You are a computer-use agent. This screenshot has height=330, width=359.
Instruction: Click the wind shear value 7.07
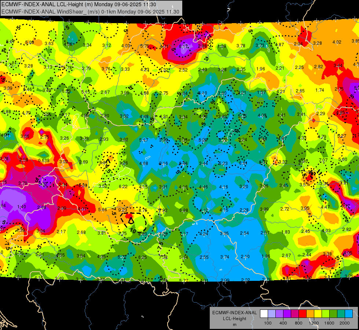coord(323,160)
